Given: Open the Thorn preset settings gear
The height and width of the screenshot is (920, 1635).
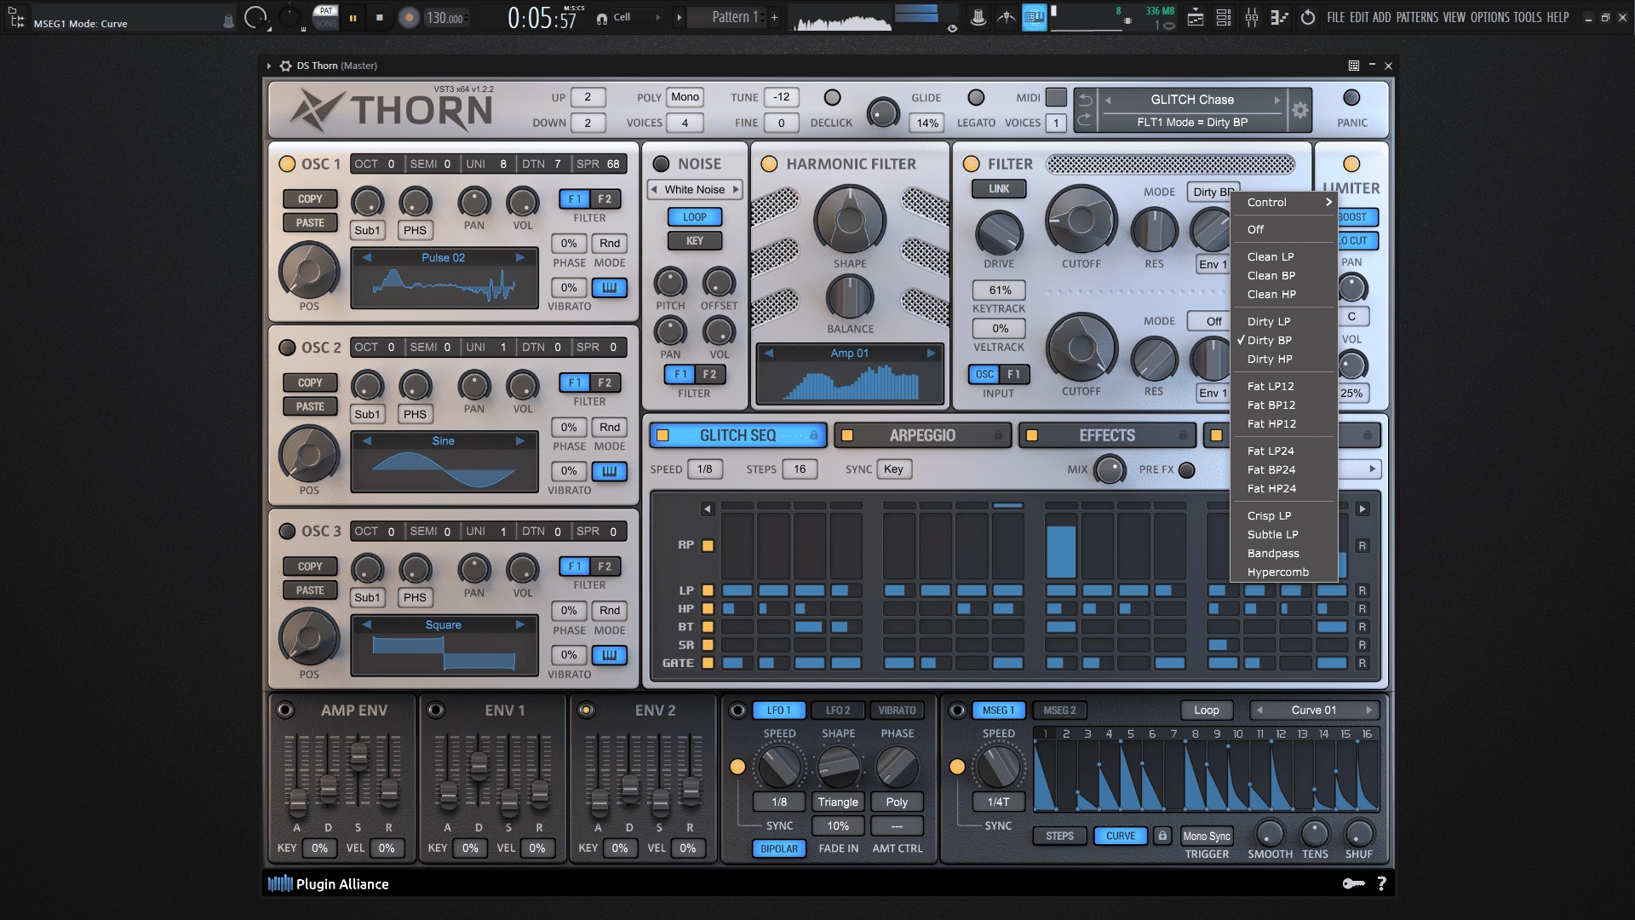Looking at the screenshot, I should click(x=1299, y=110).
